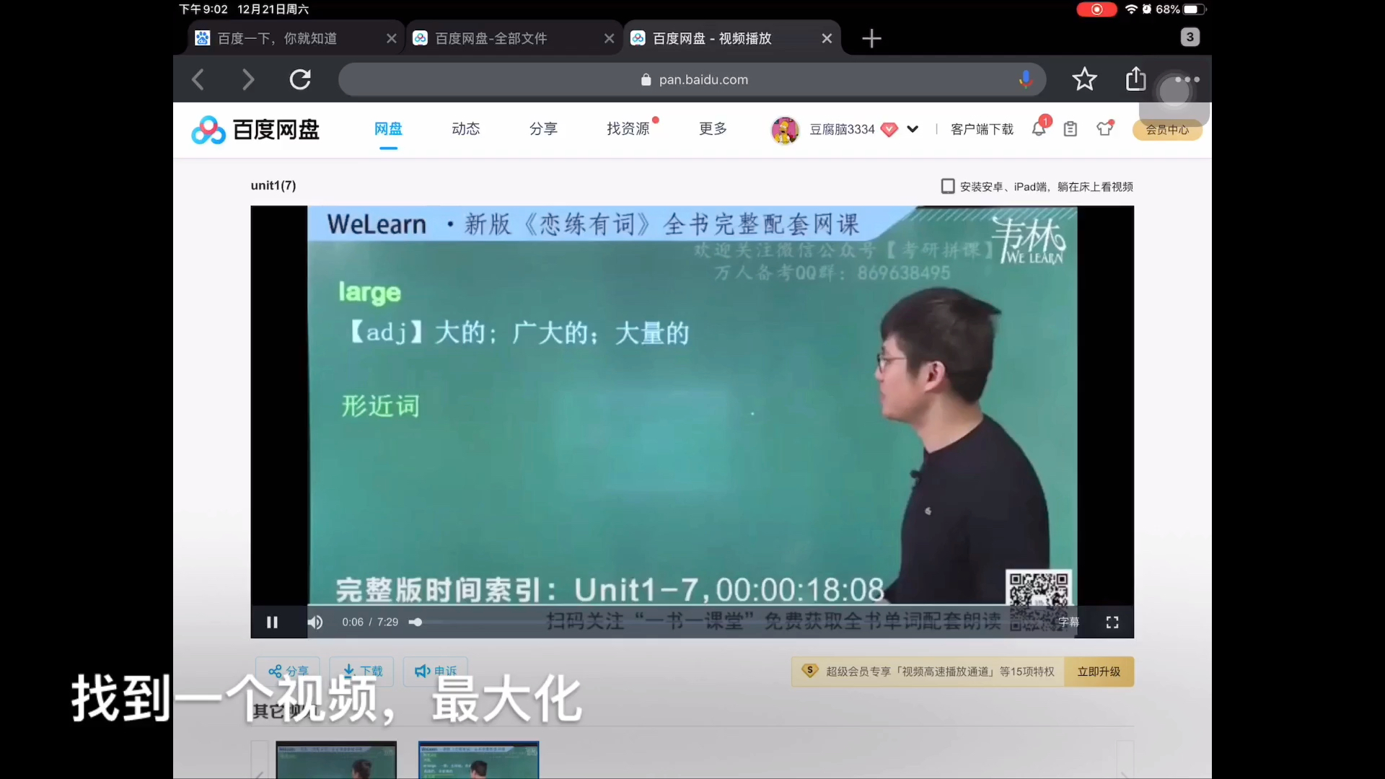Viewport: 1385px width, 779px height.
Task: Open 找资源 navigation item
Action: click(628, 128)
